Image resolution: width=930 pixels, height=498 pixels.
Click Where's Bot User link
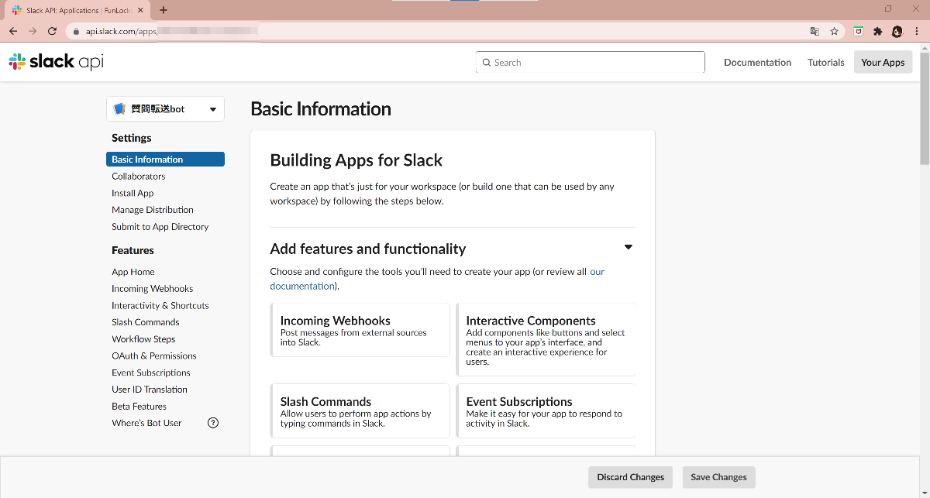(146, 423)
